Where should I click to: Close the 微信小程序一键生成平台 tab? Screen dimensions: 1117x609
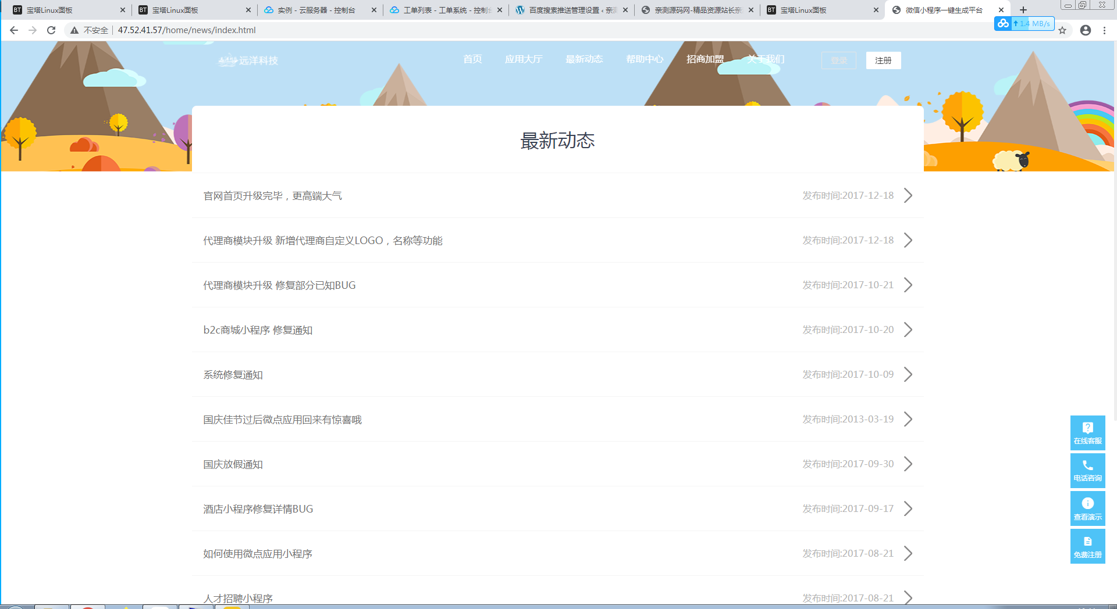(1001, 10)
